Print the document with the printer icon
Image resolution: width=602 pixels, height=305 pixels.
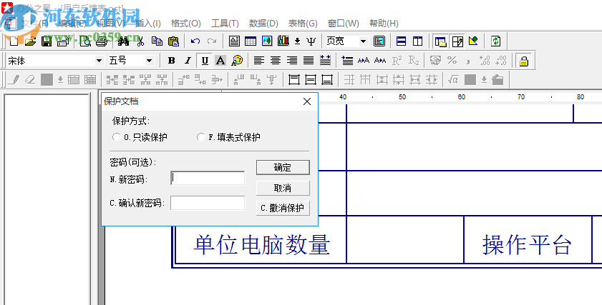click(102, 41)
